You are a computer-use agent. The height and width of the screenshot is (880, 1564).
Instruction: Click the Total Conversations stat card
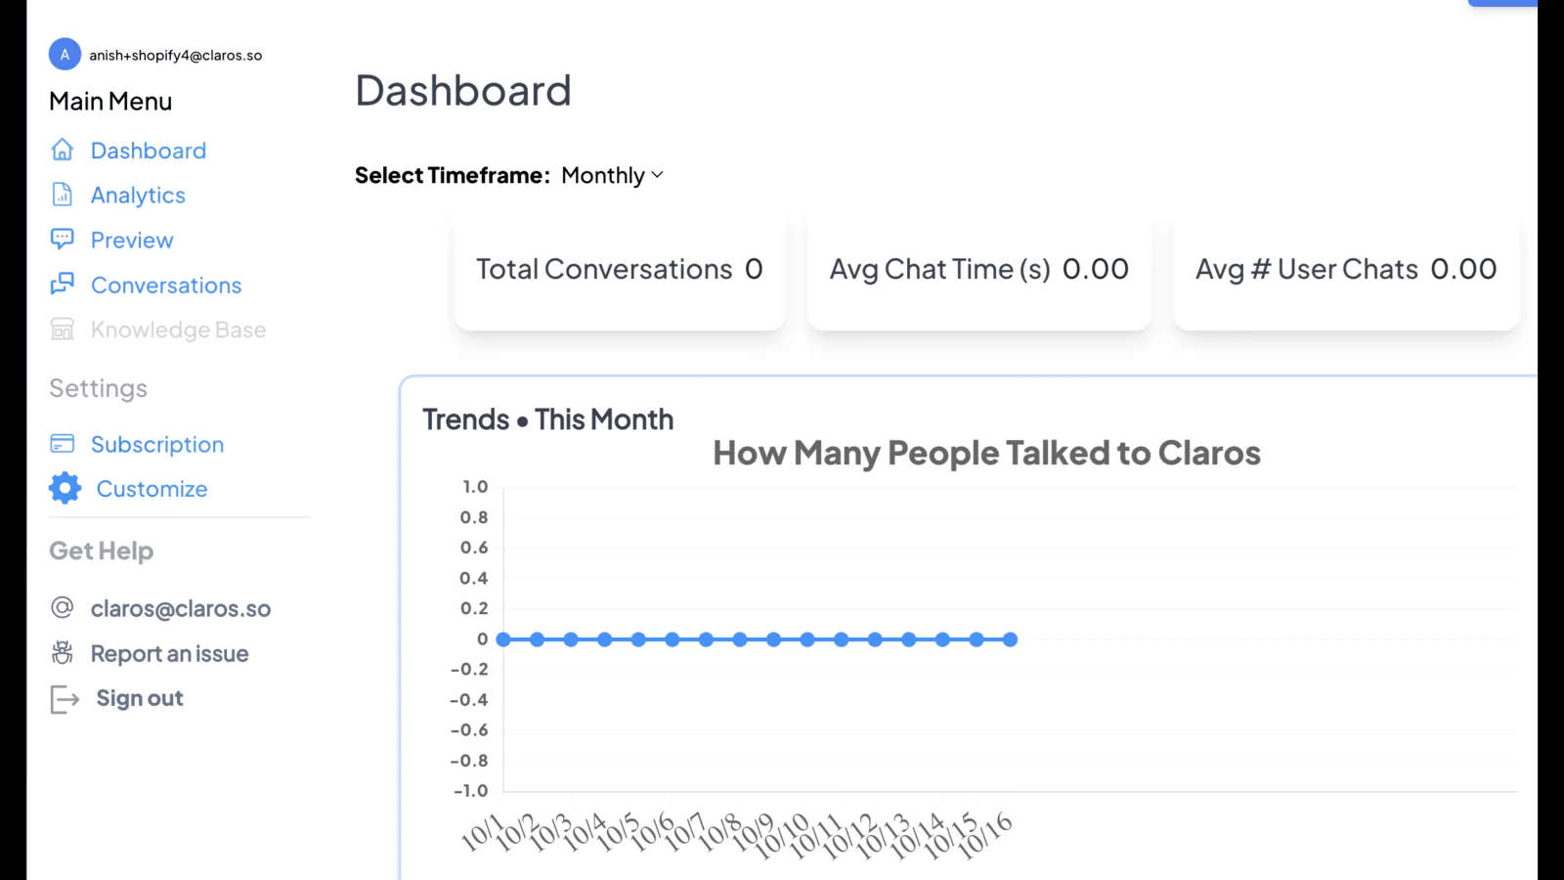pos(620,270)
